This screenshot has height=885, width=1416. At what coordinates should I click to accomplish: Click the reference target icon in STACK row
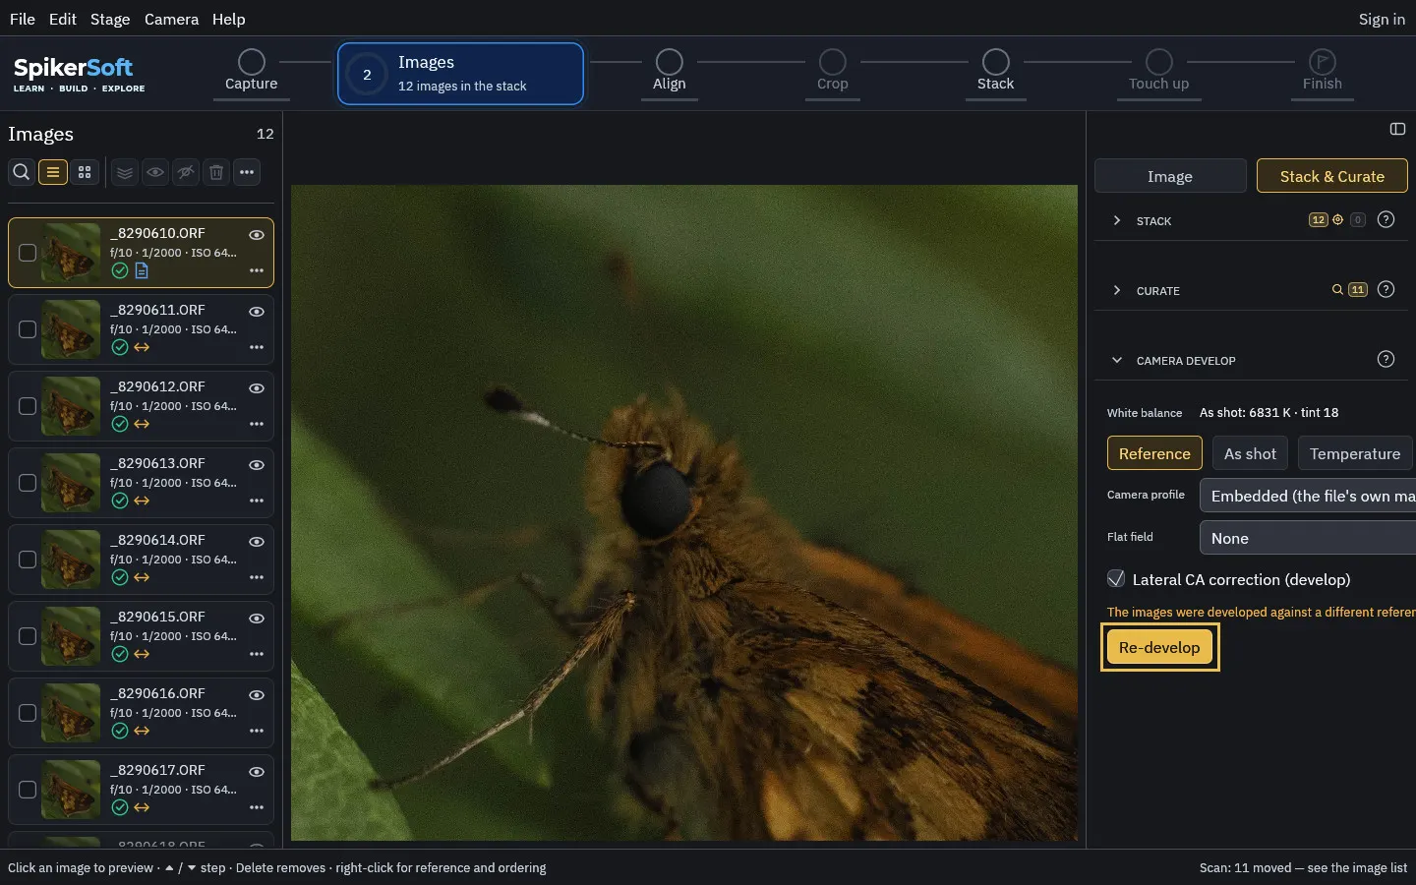pos(1337,219)
